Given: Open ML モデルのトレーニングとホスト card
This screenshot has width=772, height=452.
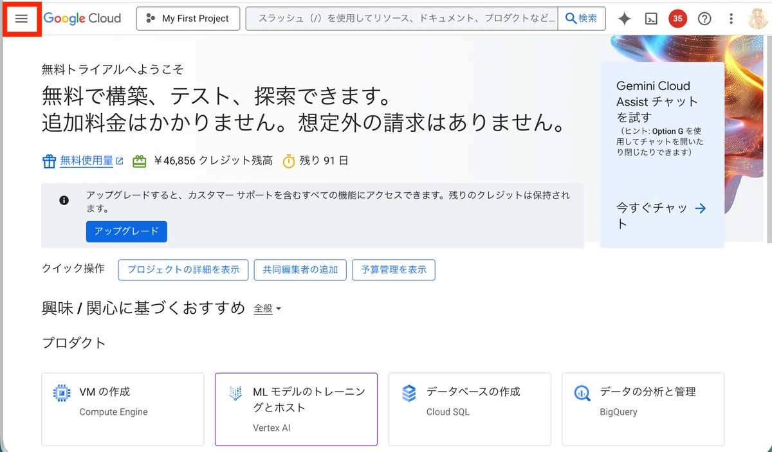Looking at the screenshot, I should pyautogui.click(x=296, y=409).
